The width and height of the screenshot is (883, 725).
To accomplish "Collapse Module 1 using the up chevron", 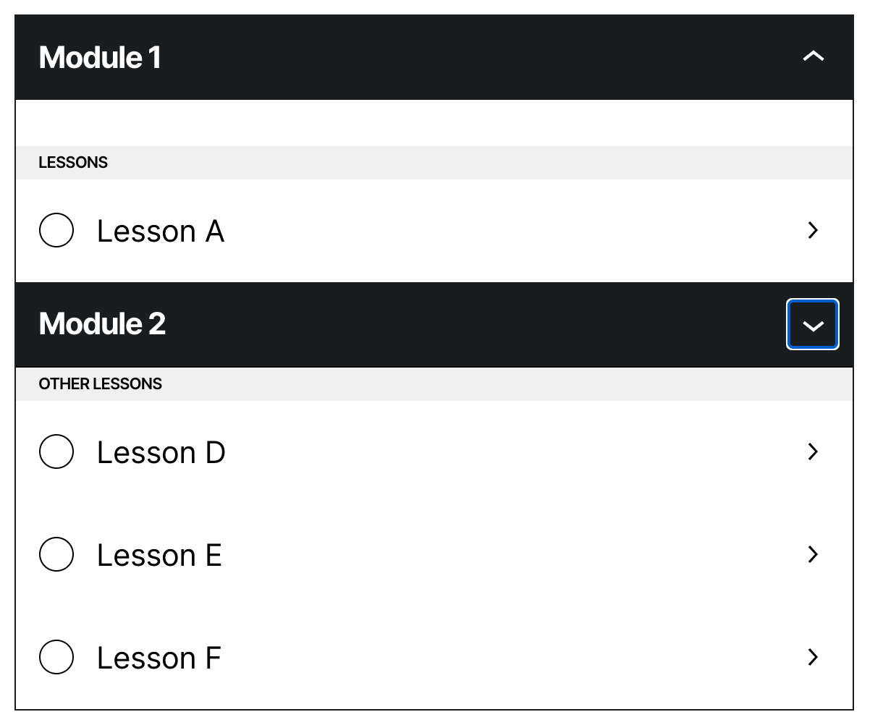I will click(x=813, y=56).
